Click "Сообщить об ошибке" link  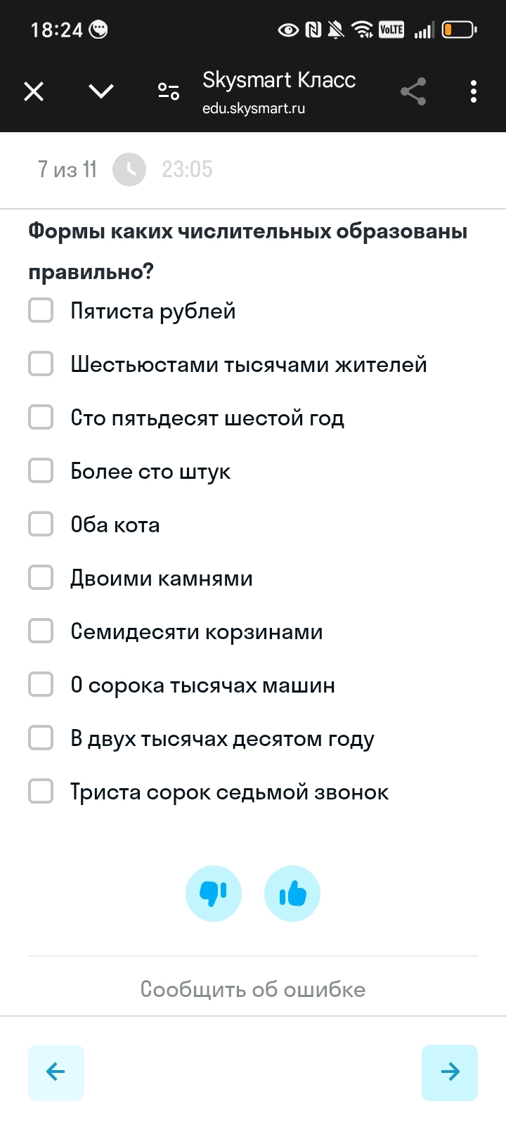(x=253, y=989)
